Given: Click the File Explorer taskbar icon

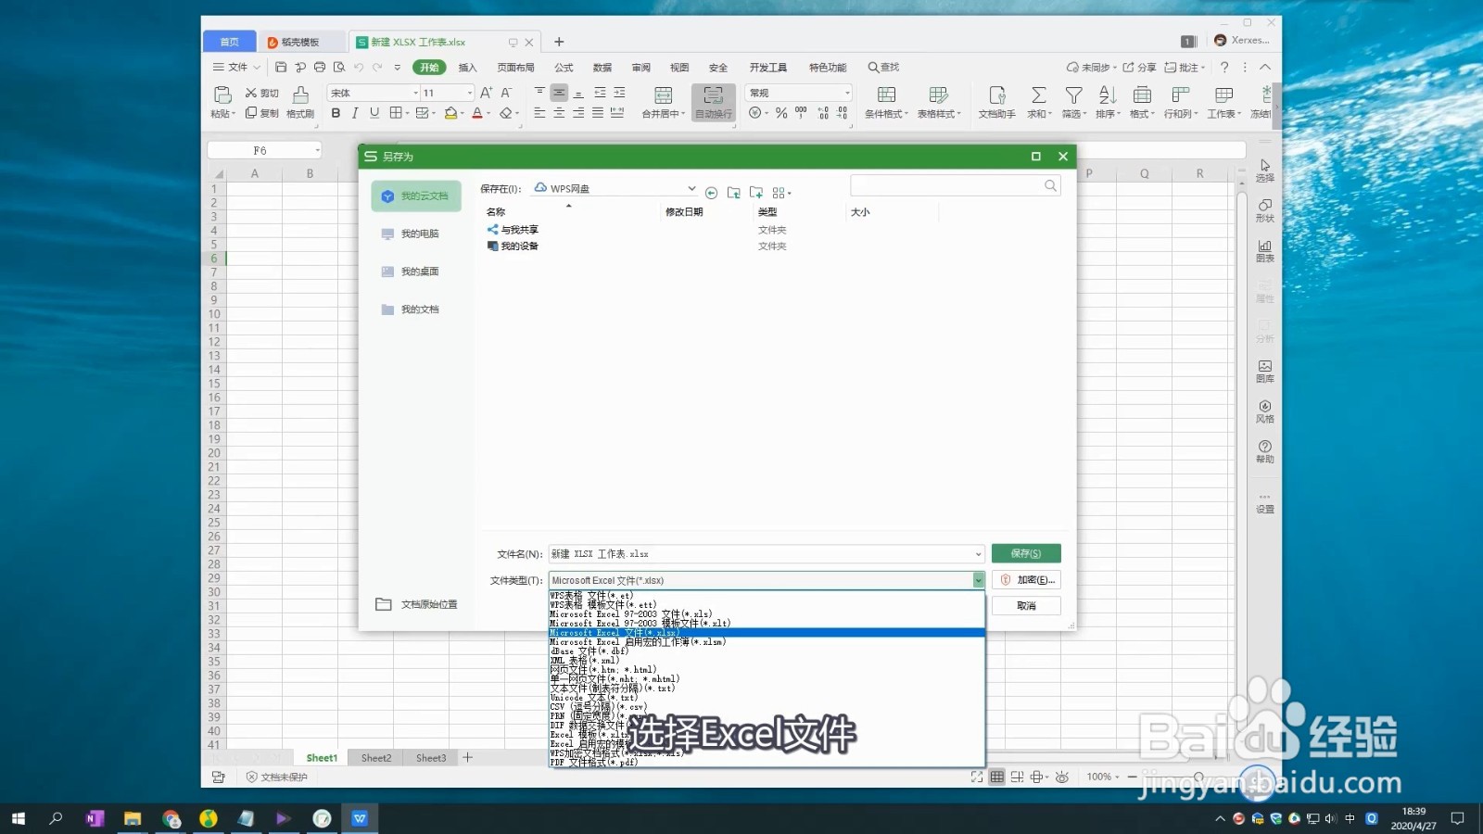Looking at the screenshot, I should tap(133, 818).
